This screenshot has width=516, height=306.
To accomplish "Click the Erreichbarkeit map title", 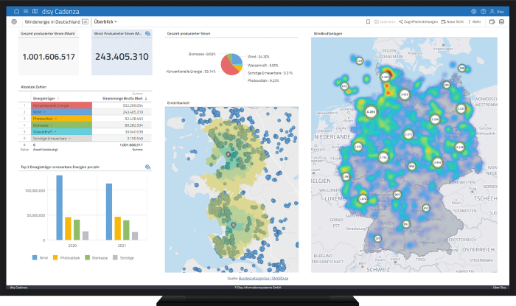I will 178,103.
